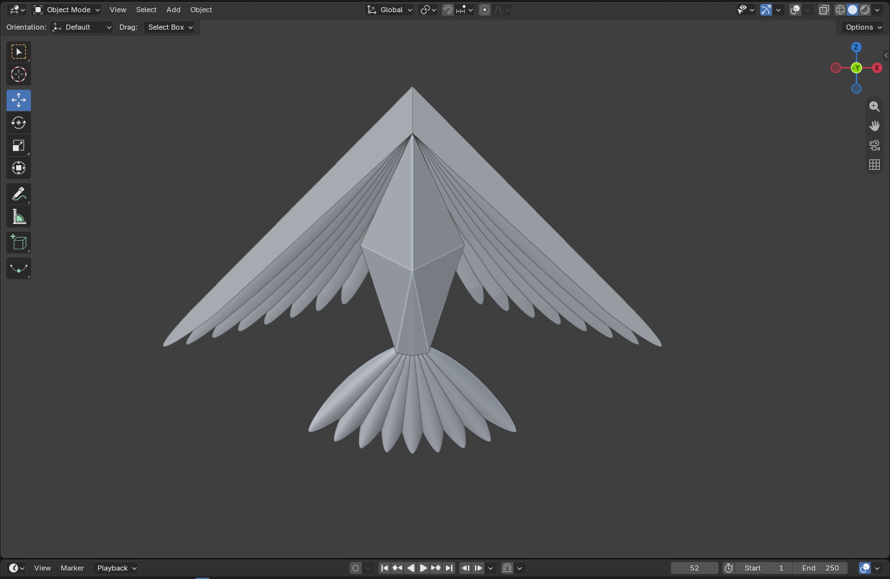Select the Transform tool
The height and width of the screenshot is (579, 890).
coord(19,168)
